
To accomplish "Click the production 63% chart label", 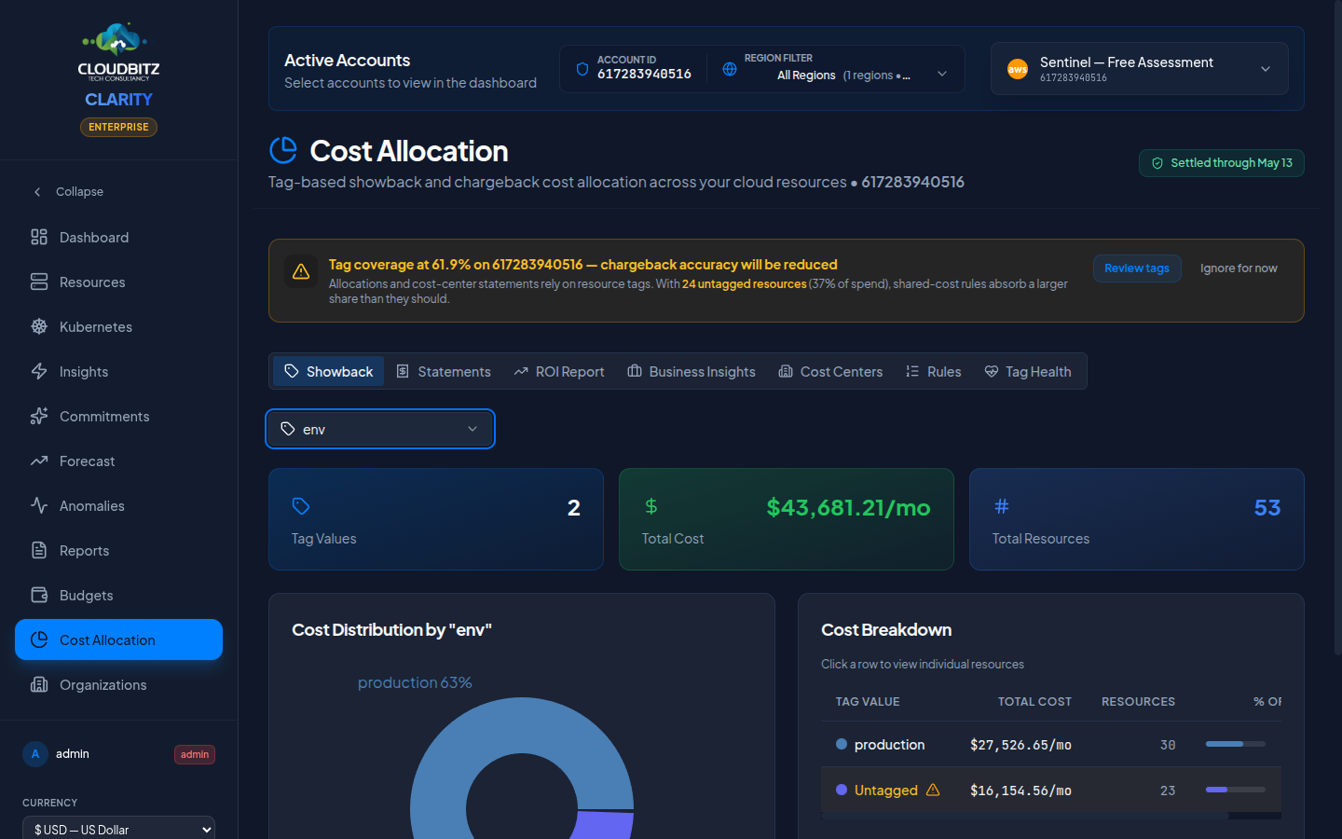I will click(x=415, y=682).
